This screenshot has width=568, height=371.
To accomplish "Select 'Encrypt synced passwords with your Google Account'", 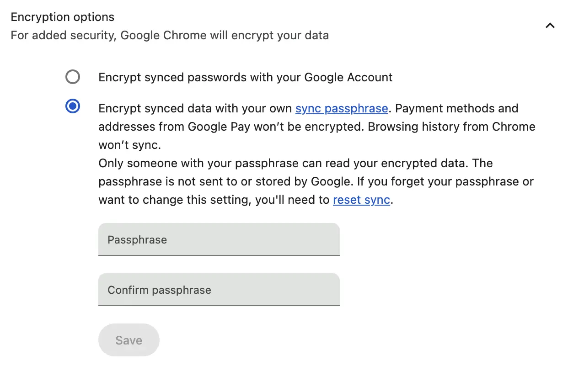I will click(73, 77).
